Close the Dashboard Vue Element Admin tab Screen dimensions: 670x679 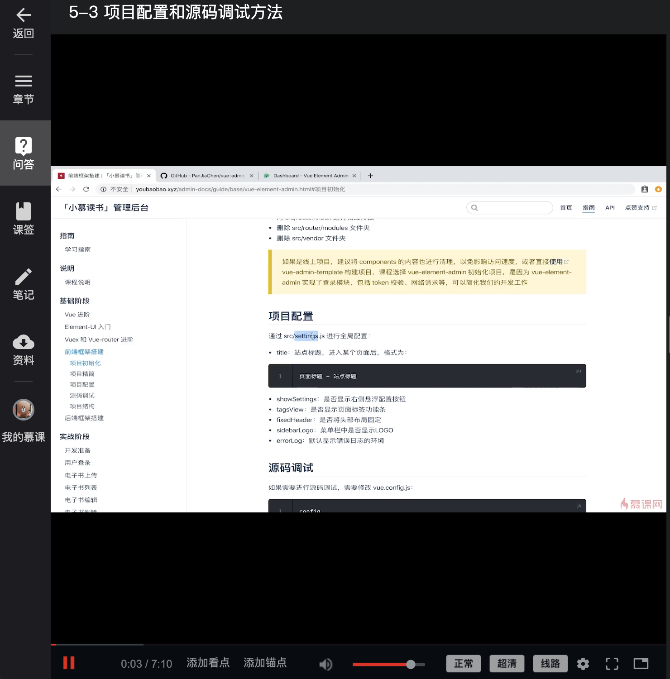tap(354, 176)
